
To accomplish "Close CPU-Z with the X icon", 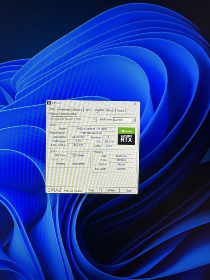I will [x=135, y=104].
